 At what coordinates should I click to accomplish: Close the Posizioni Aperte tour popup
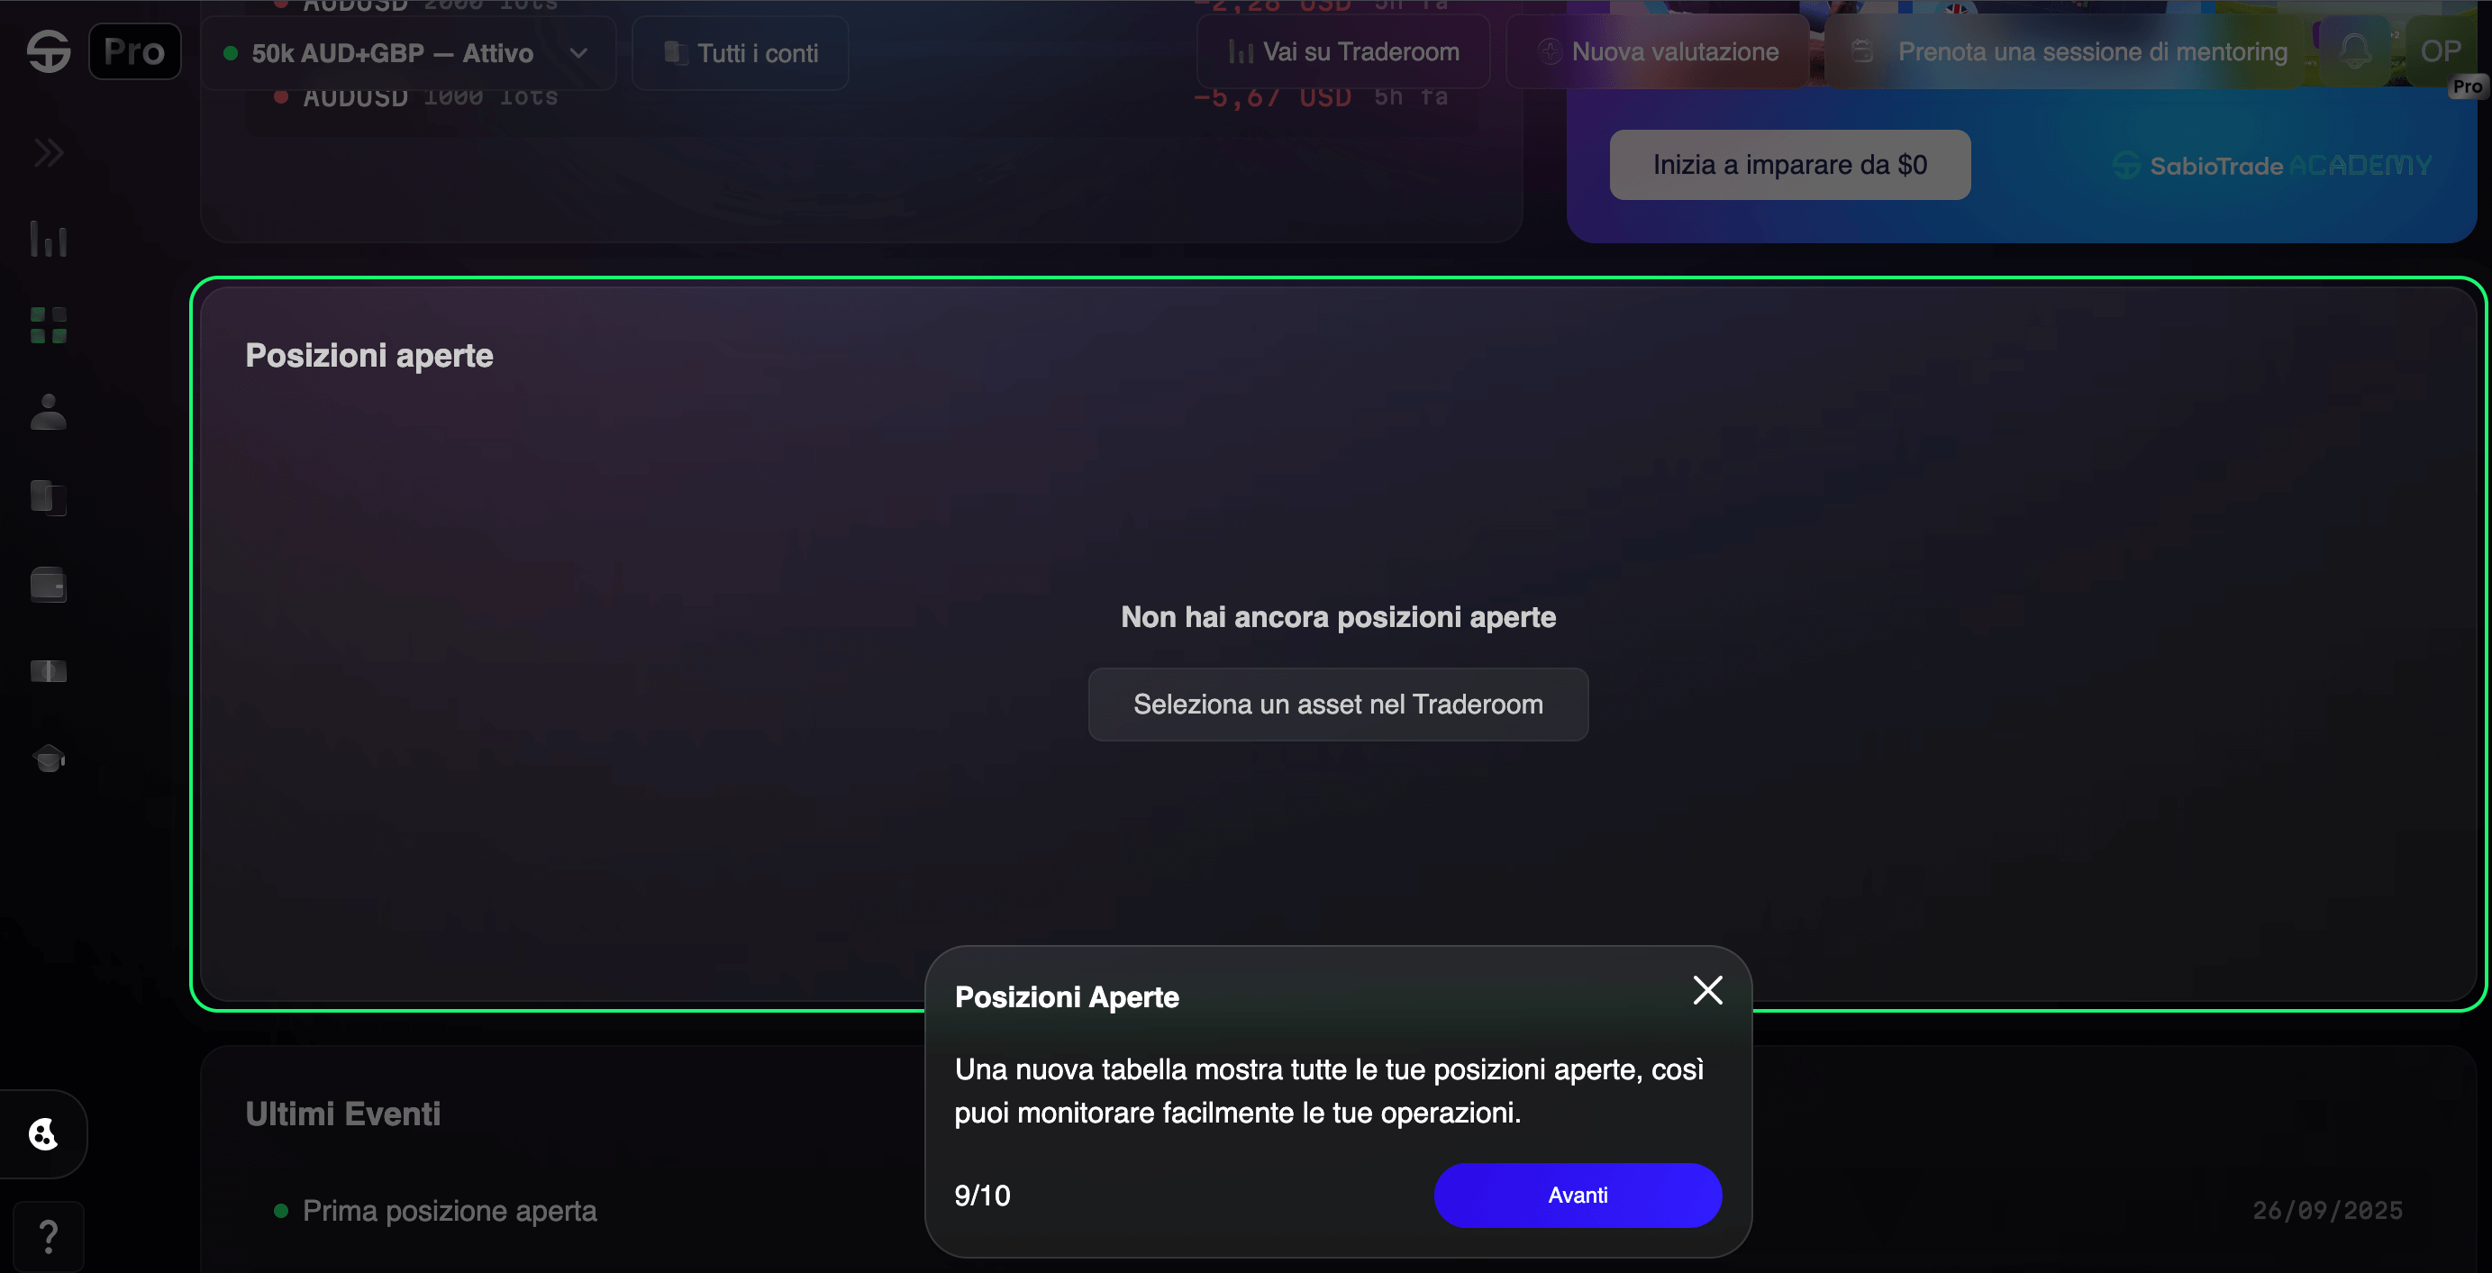point(1707,990)
